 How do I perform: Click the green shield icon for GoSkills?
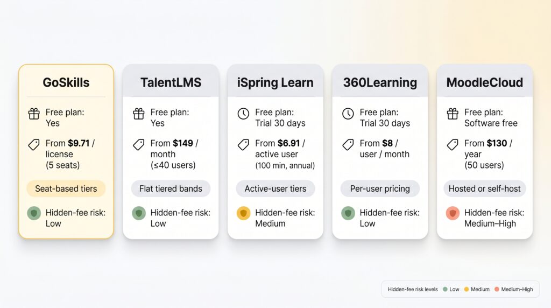[34, 213]
